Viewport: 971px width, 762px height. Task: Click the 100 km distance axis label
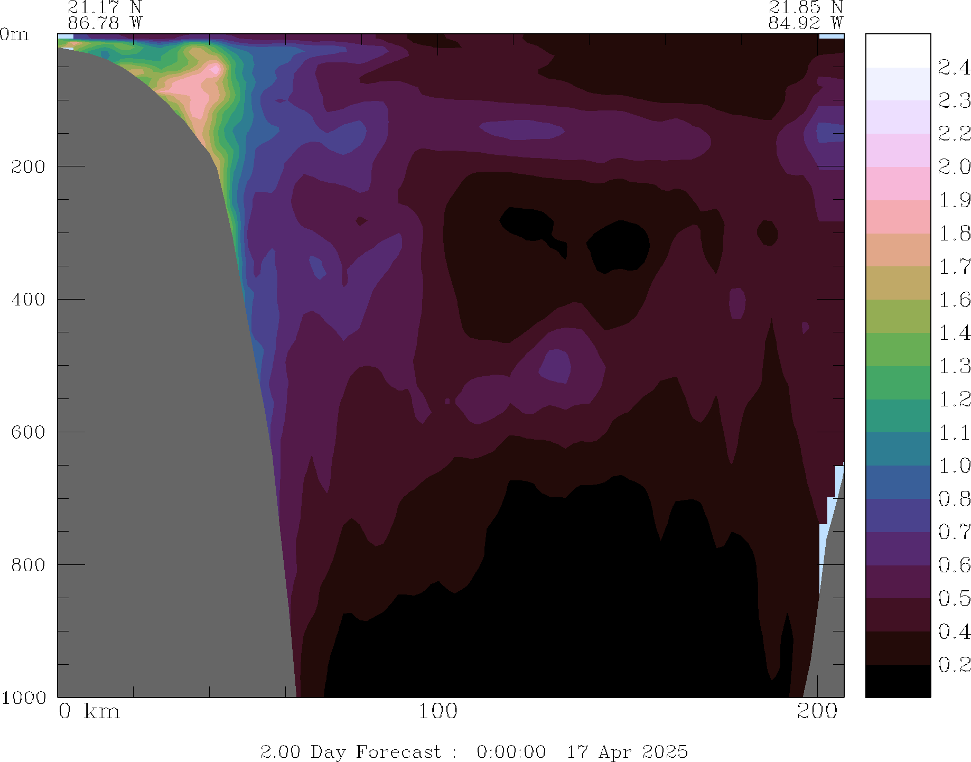(x=437, y=712)
